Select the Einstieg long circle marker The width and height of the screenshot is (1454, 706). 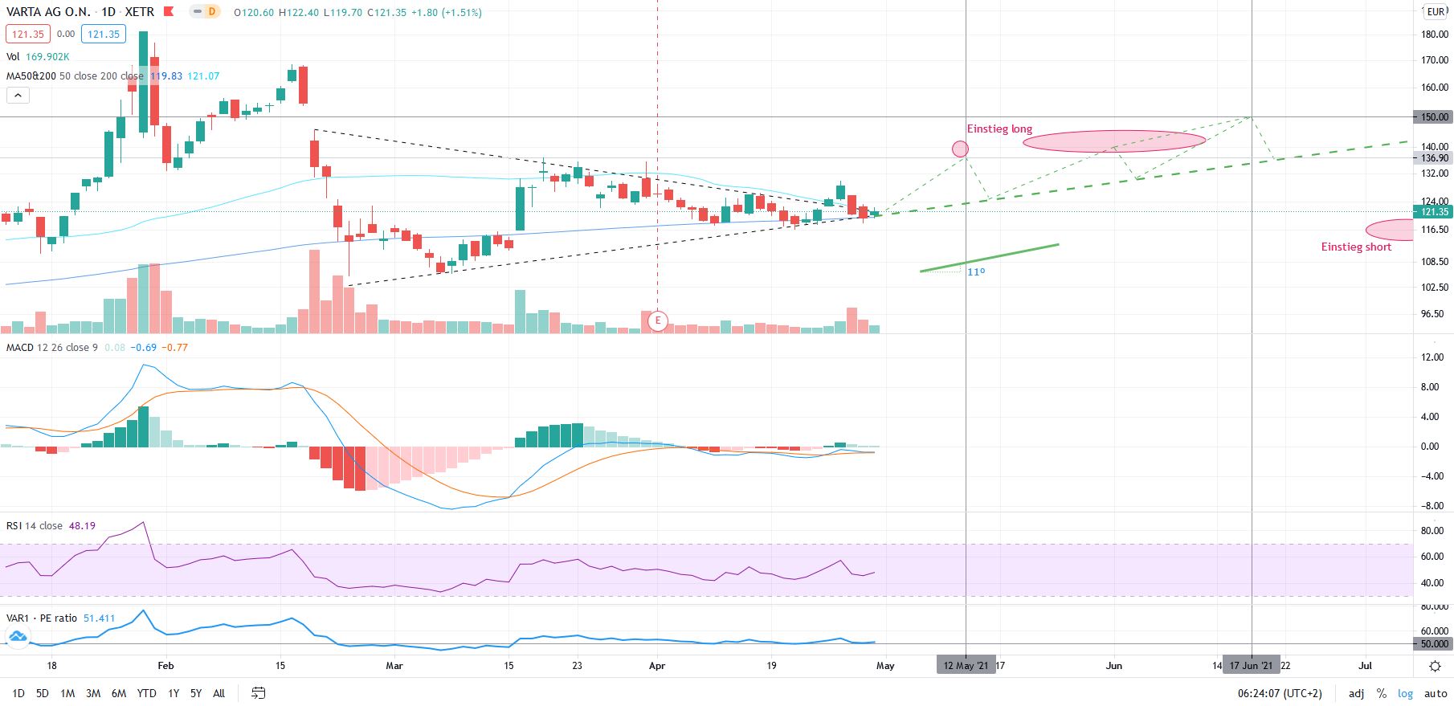pos(960,149)
